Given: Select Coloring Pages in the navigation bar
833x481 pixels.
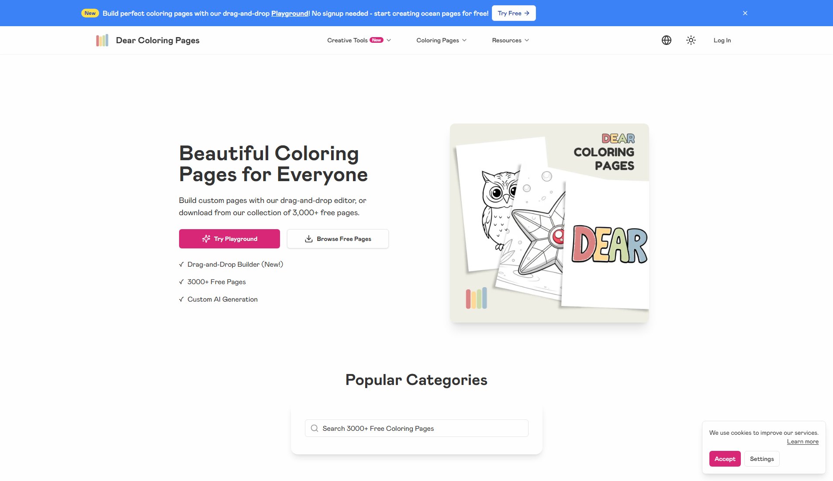Looking at the screenshot, I should click(x=437, y=40).
